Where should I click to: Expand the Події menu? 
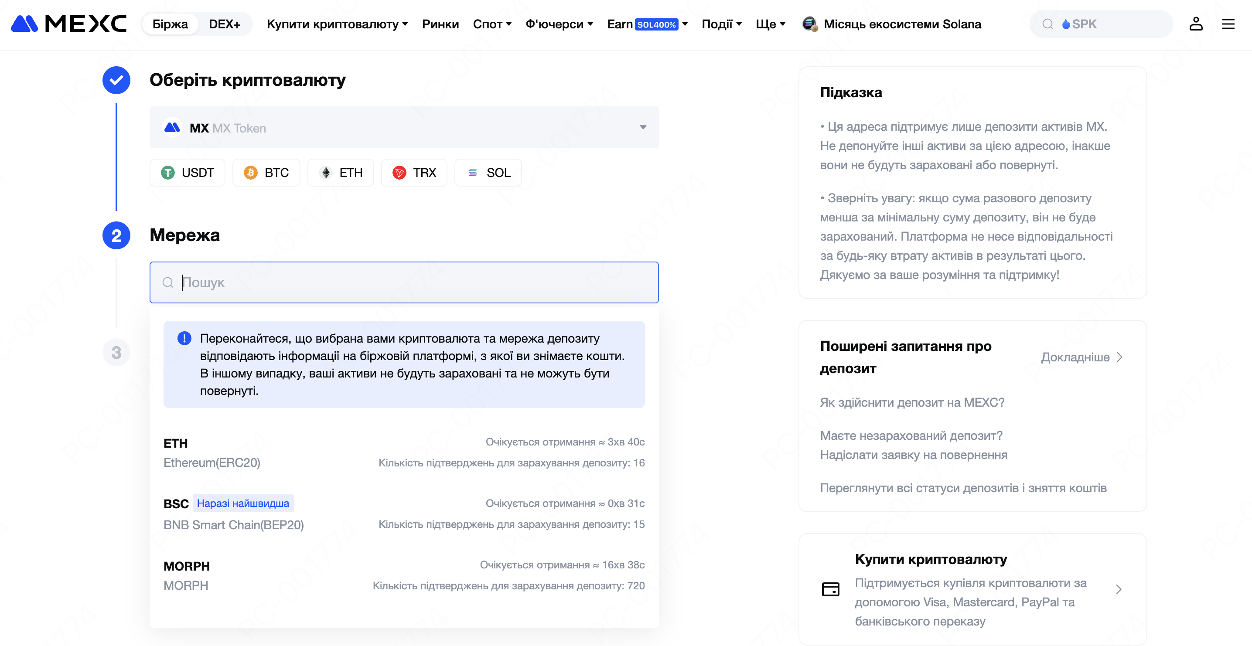click(721, 24)
